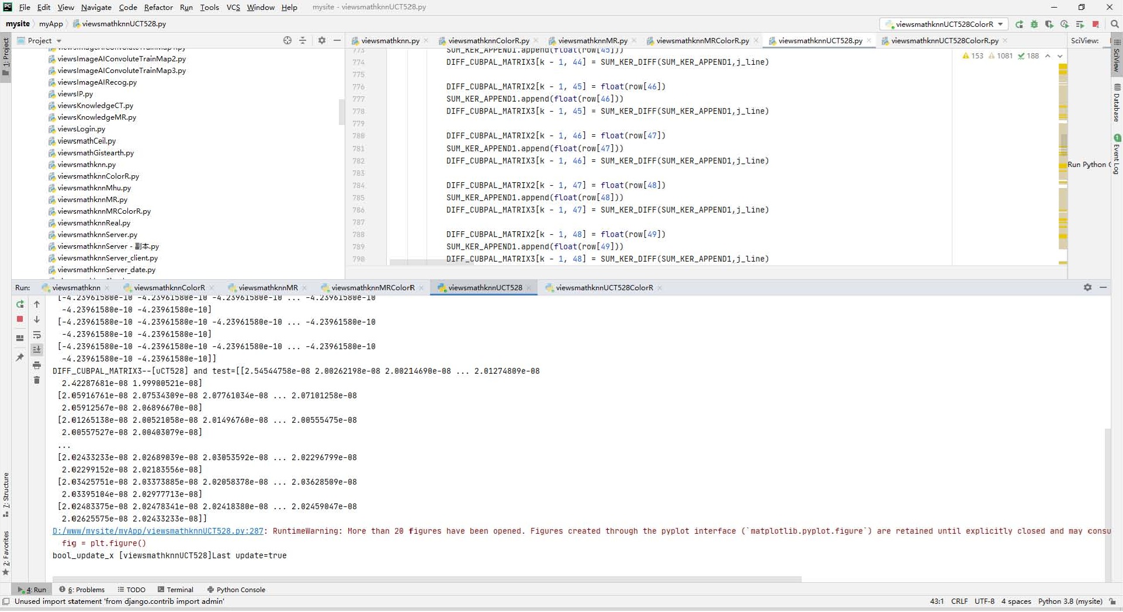Click the Debug bug icon in top toolbar
The width and height of the screenshot is (1123, 612).
[x=1034, y=24]
